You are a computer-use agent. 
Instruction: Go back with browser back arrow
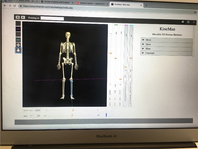click(x=5, y=6)
